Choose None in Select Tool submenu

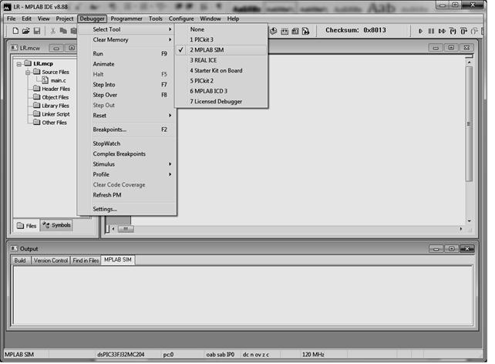[221, 29]
